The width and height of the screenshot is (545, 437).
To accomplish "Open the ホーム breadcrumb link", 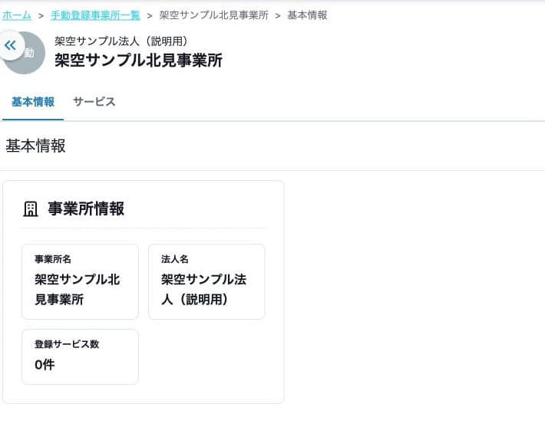I will pyautogui.click(x=17, y=15).
